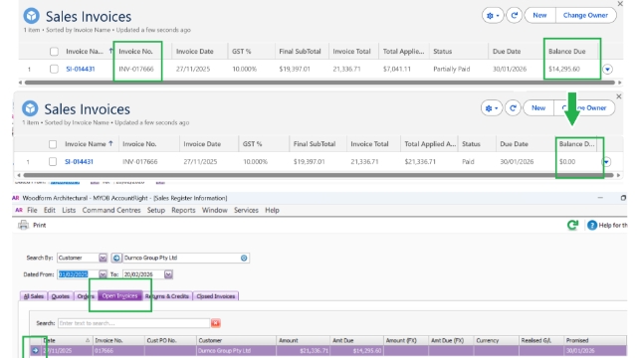Sort the MYOB register by Date column header
Image resolution: width=637 pixels, height=358 pixels.
[x=67, y=340]
